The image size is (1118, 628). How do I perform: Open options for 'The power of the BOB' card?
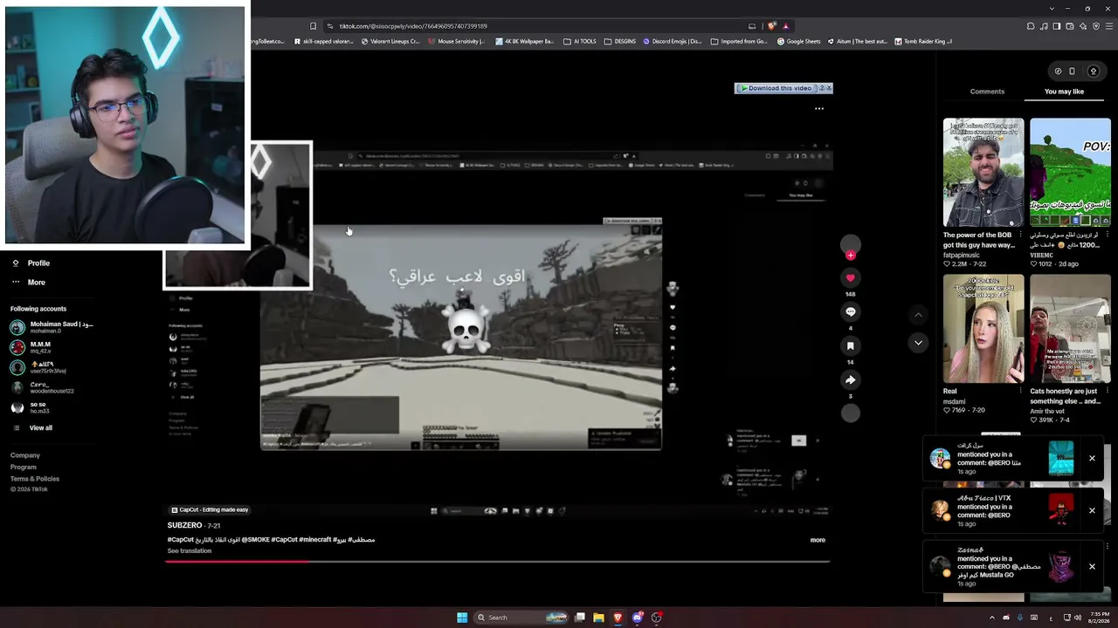click(x=1021, y=235)
